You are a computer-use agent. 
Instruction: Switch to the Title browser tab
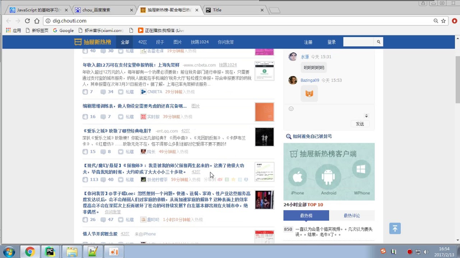click(x=234, y=10)
